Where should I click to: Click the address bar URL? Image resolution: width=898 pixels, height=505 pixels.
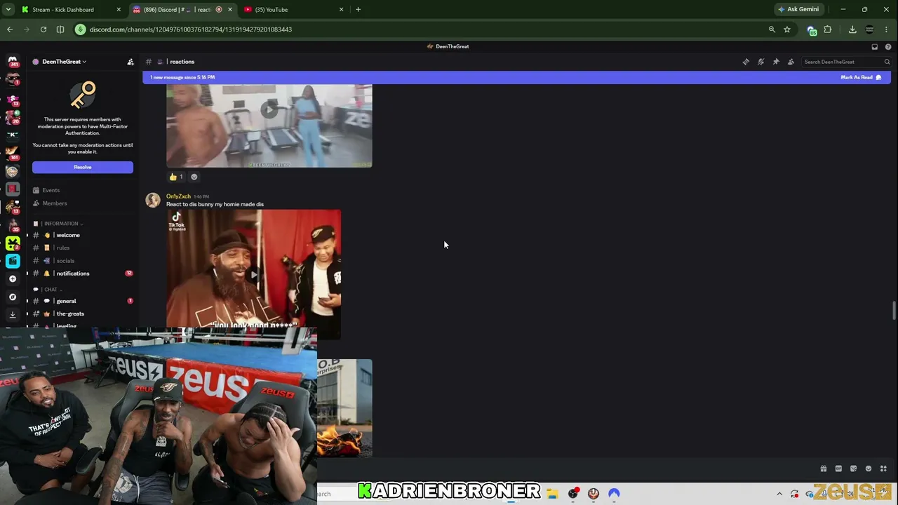191,29
